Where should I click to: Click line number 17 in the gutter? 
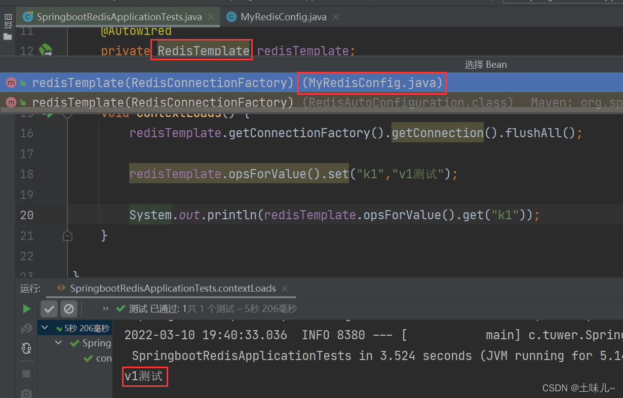pyautogui.click(x=26, y=153)
